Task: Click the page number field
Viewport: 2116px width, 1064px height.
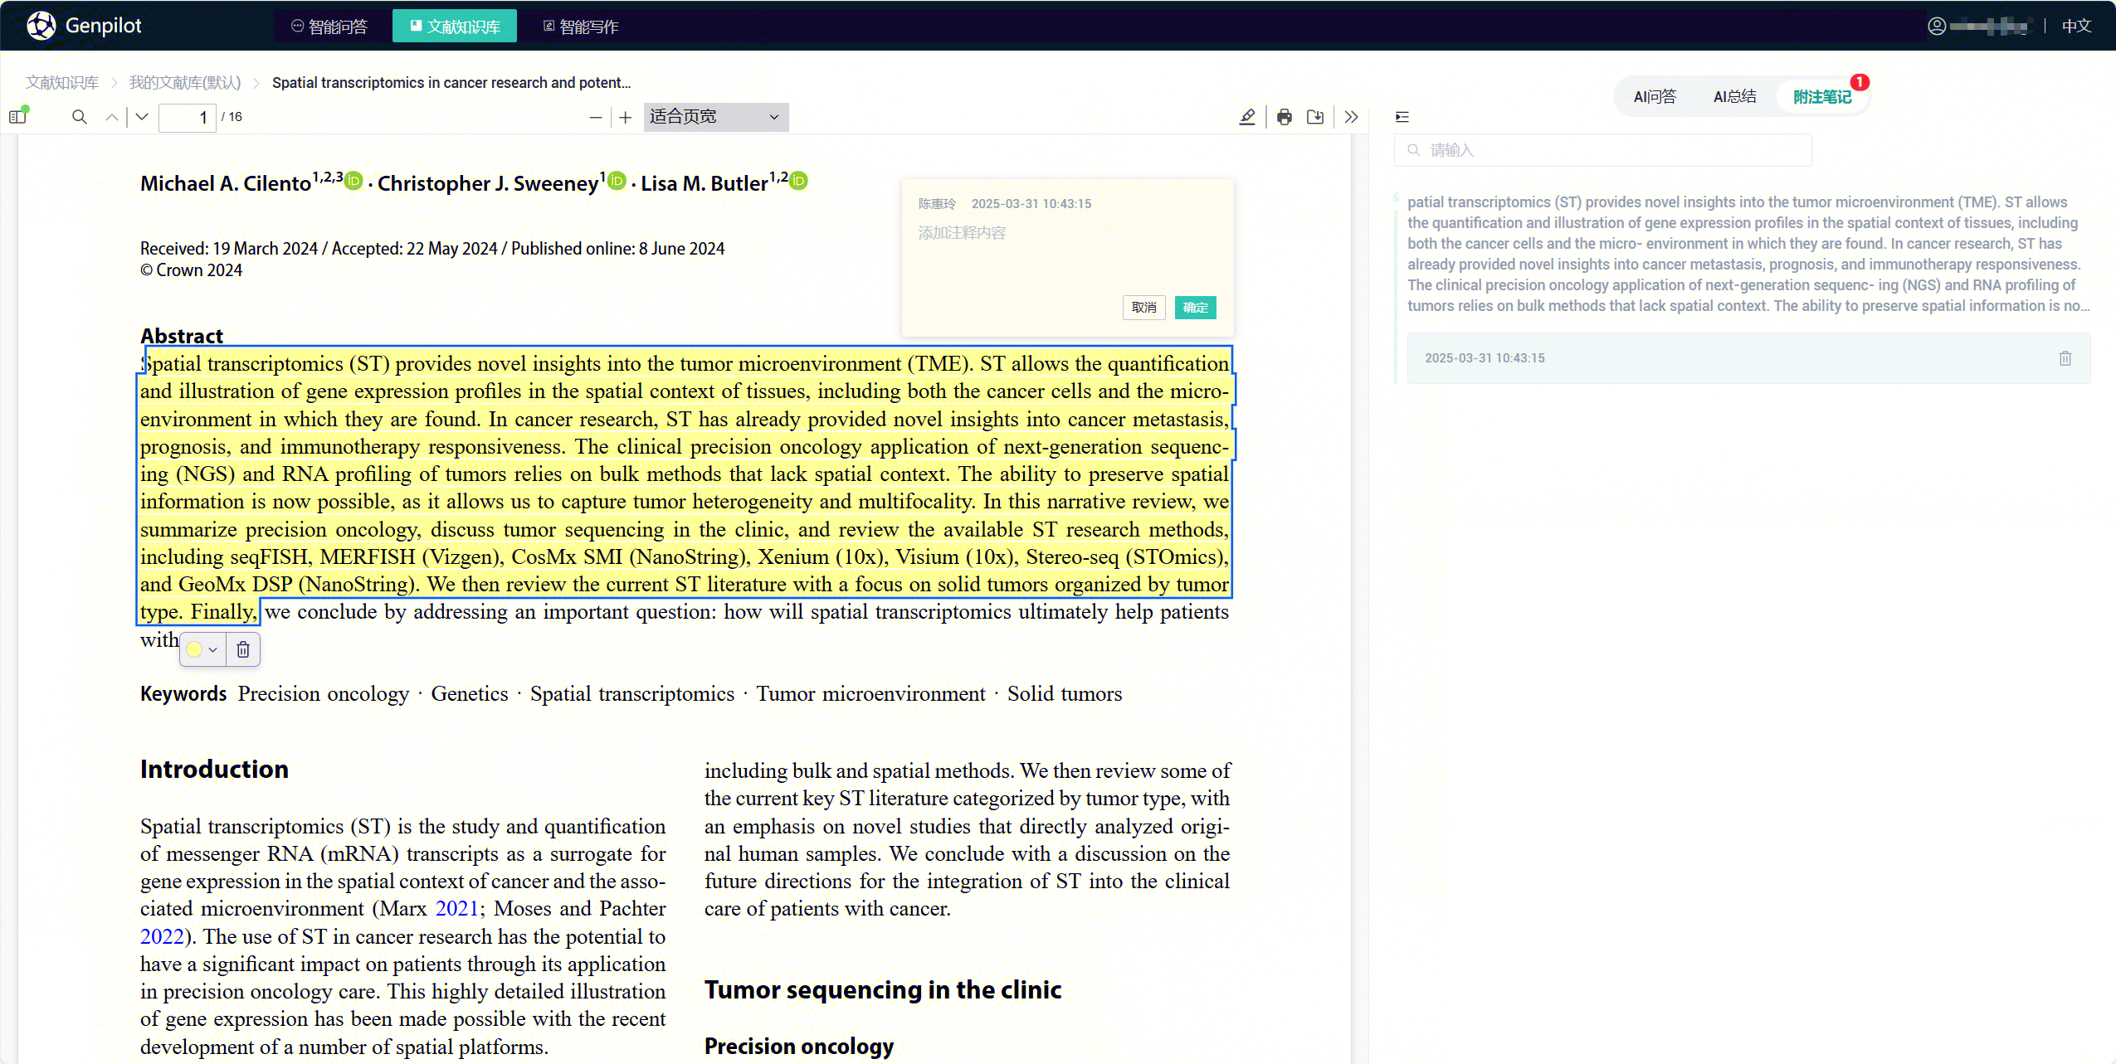Action: pos(188,117)
